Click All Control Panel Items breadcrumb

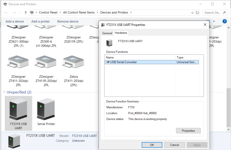(79, 13)
